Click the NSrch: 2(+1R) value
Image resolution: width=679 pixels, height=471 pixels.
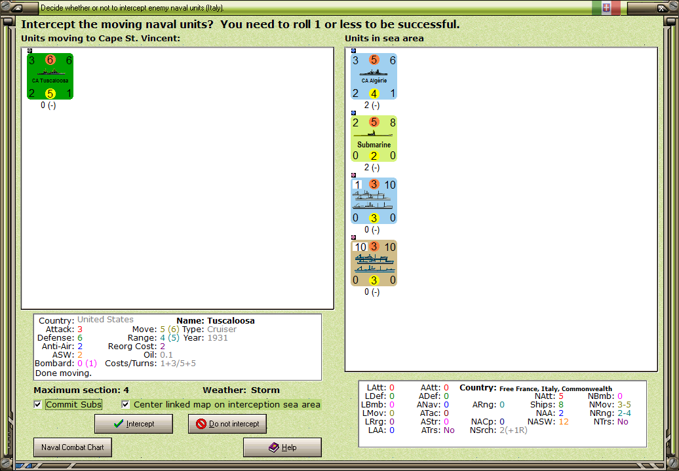tap(513, 430)
